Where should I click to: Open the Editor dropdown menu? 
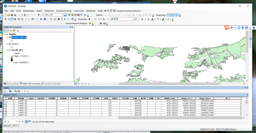click(x=99, y=15)
